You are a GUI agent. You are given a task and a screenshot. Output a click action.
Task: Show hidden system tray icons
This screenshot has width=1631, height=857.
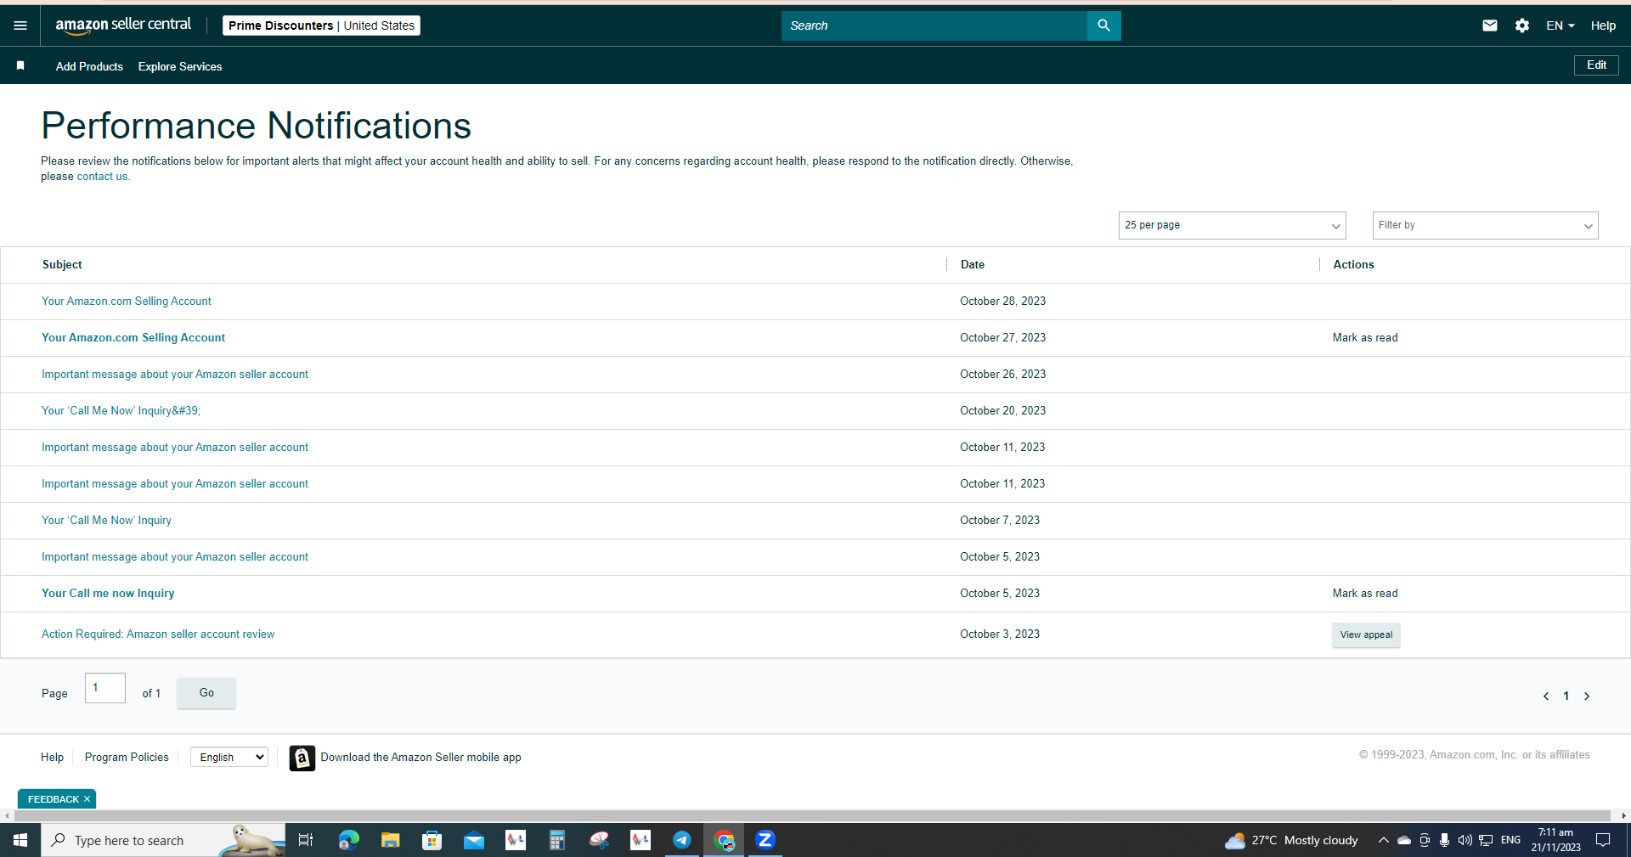[x=1383, y=840]
